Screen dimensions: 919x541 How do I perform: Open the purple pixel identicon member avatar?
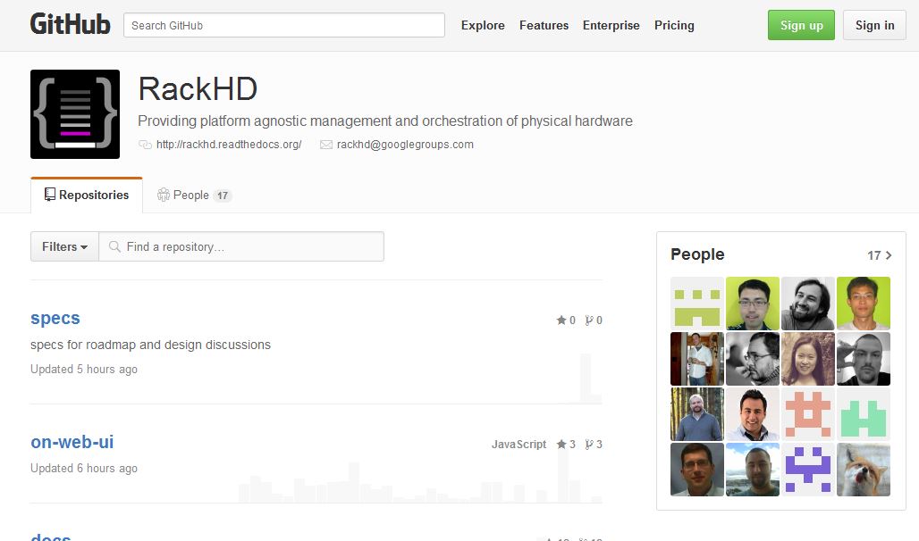pos(807,470)
